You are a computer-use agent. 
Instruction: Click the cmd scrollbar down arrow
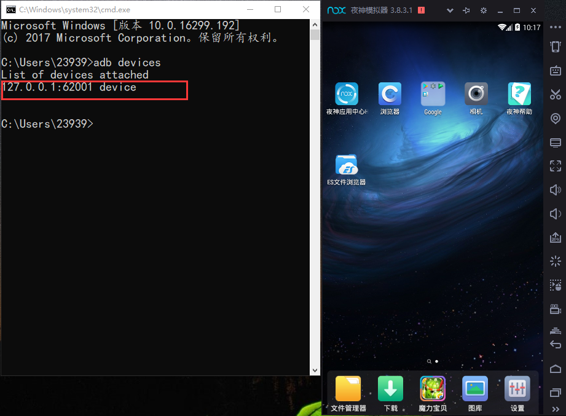click(x=315, y=371)
